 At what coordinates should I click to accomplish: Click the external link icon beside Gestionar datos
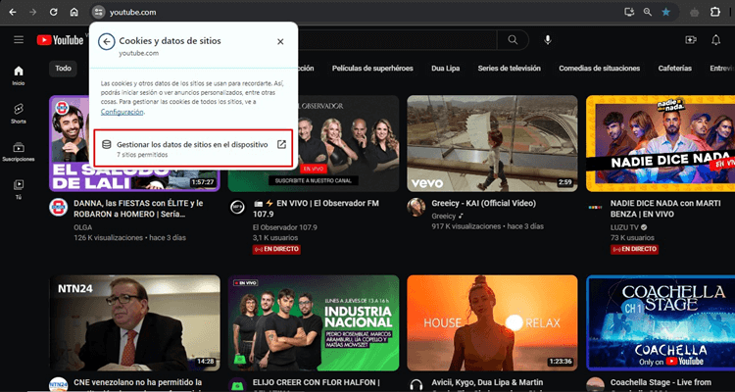(x=281, y=144)
